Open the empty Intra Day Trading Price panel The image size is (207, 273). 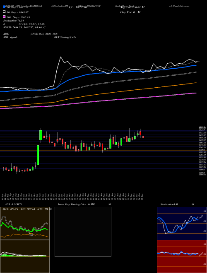83,232
